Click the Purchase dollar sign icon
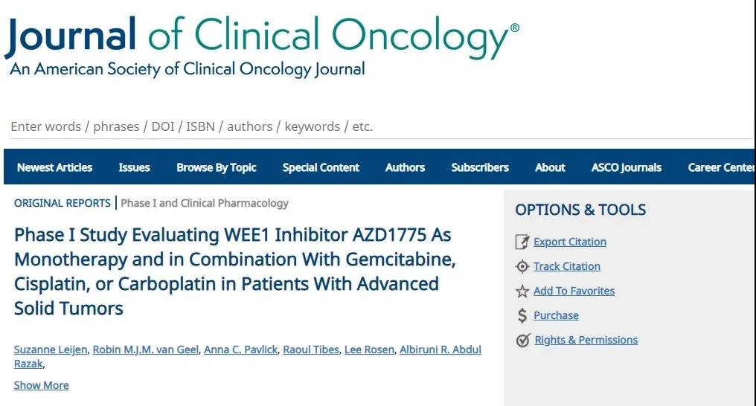 [522, 316]
